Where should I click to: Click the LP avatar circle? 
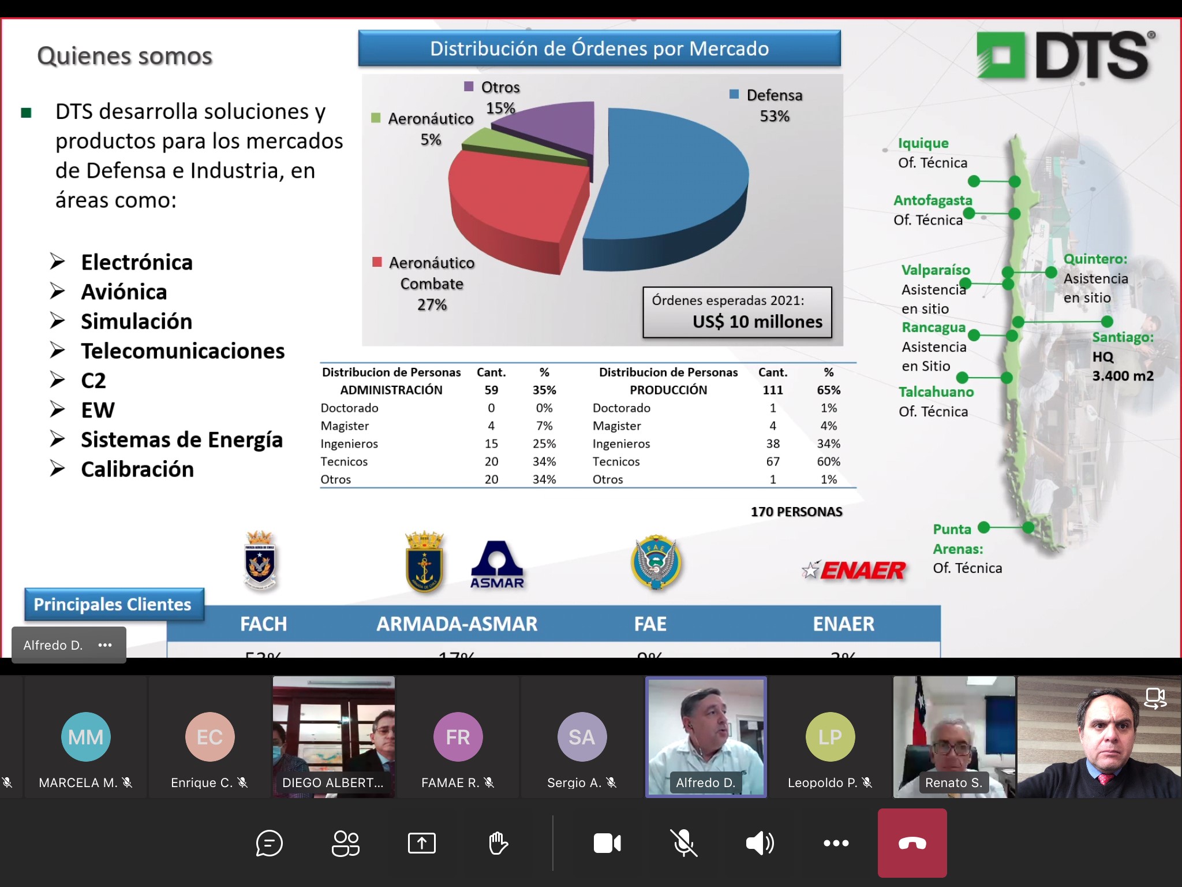[x=831, y=737]
